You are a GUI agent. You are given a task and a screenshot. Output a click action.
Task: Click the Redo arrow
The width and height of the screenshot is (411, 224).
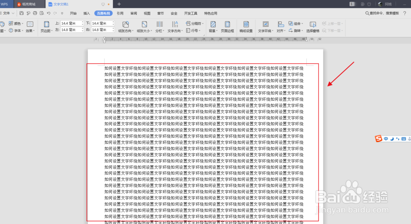(x=55, y=13)
